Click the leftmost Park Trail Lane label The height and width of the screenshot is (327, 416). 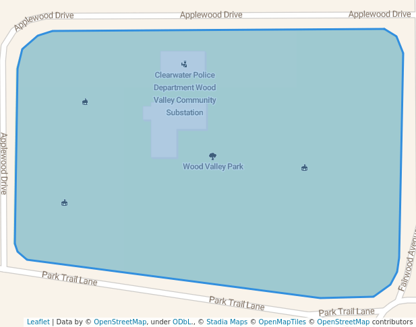coord(69,279)
